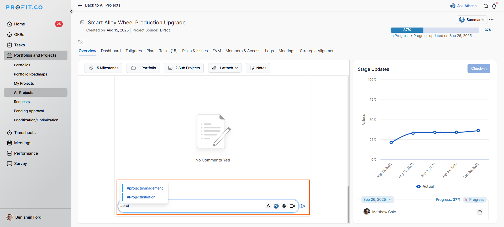Click the search magnifier icon
This screenshot has height=227, width=504.
486,6
